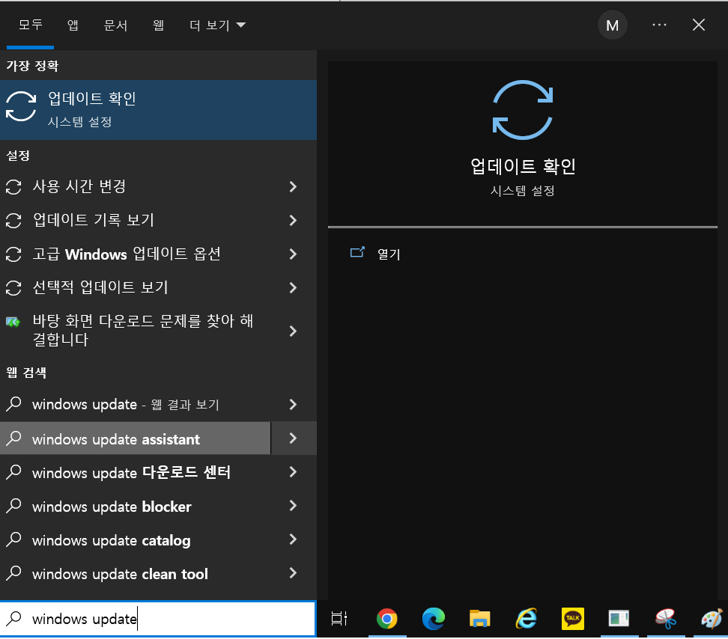The height and width of the screenshot is (639, 728).
Task: Expand arrow for 사용 시간 변경
Action: tap(293, 187)
